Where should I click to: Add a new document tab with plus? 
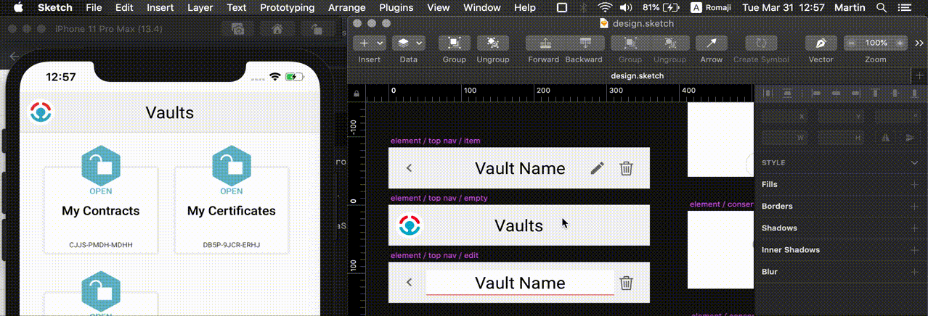[920, 75]
